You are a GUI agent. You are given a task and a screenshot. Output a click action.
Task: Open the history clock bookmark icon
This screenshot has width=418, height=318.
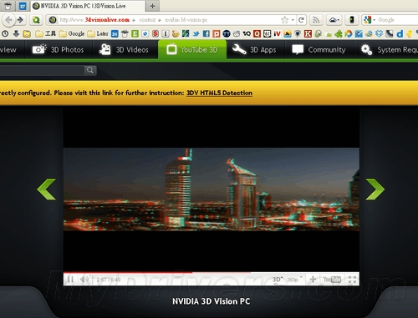coord(5,33)
